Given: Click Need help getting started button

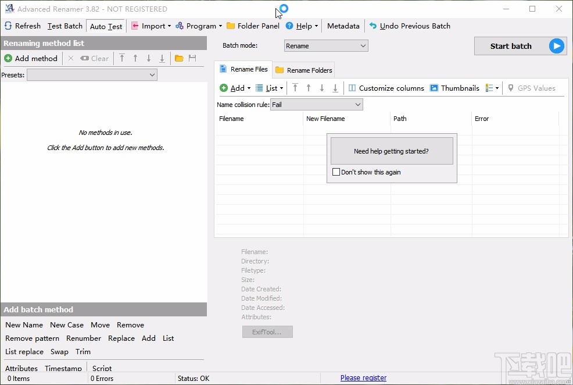Looking at the screenshot, I should click(x=391, y=151).
